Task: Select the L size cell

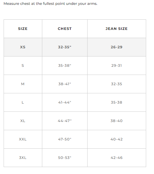Action: 23,102
